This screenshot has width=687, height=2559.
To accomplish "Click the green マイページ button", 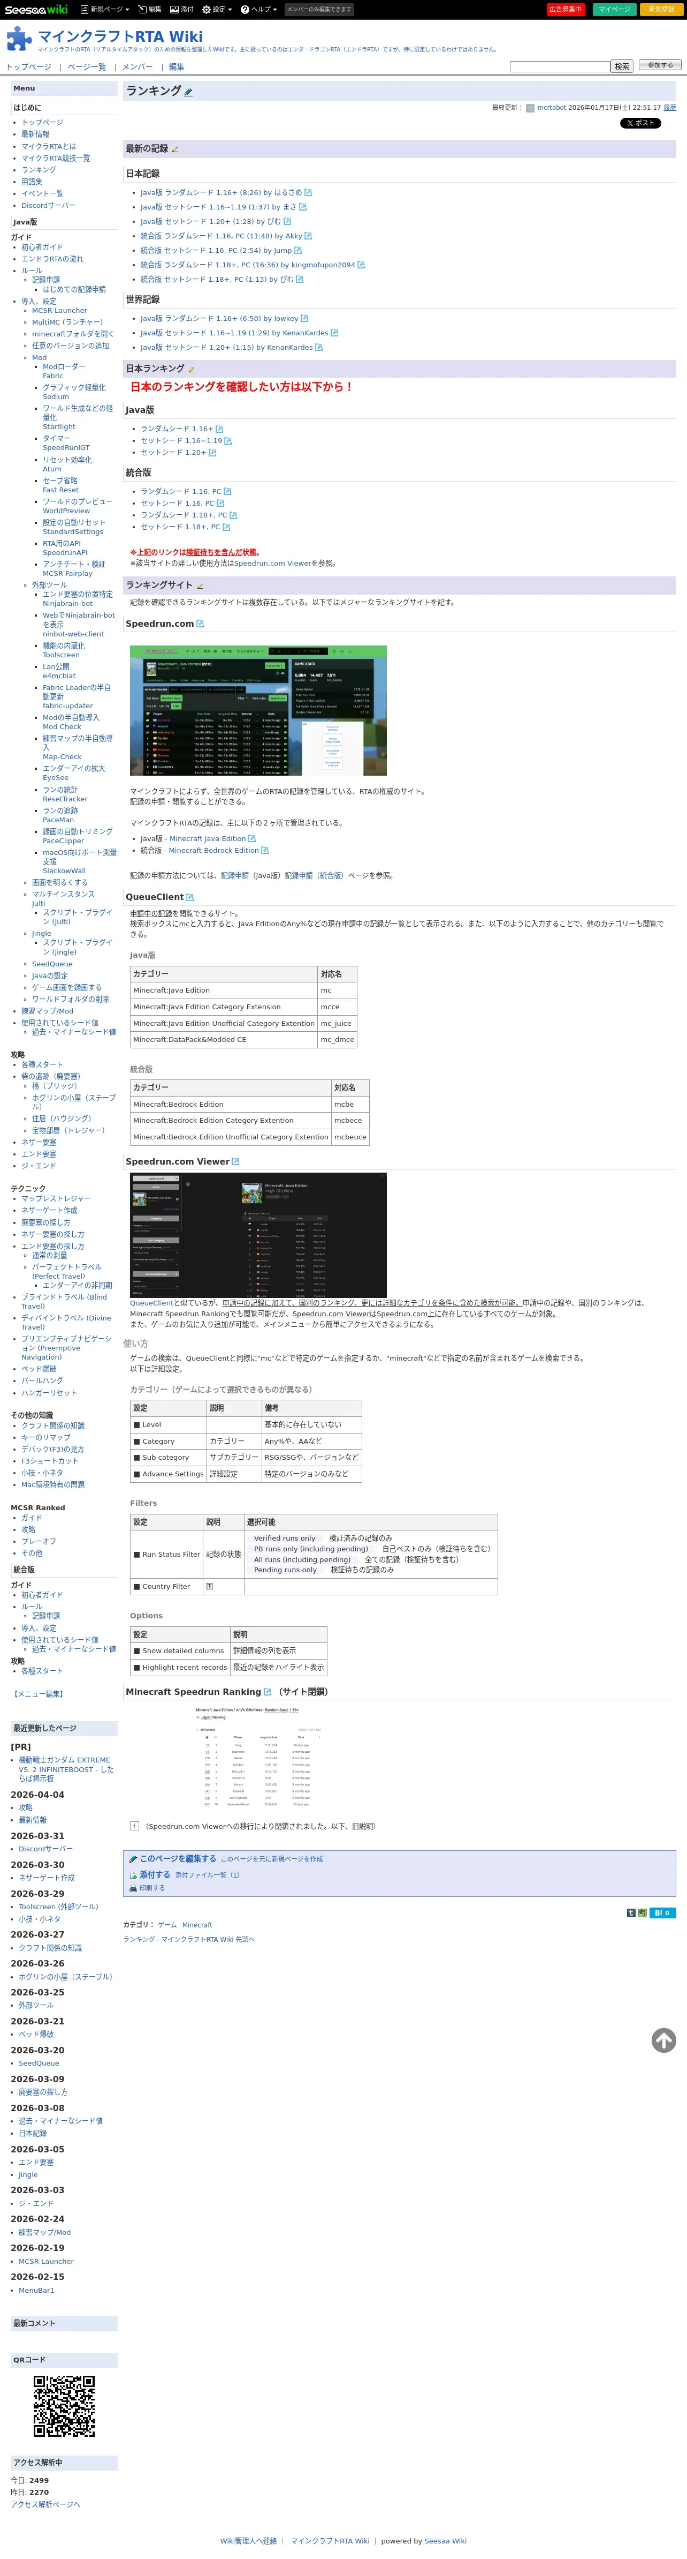I will click(x=615, y=9).
